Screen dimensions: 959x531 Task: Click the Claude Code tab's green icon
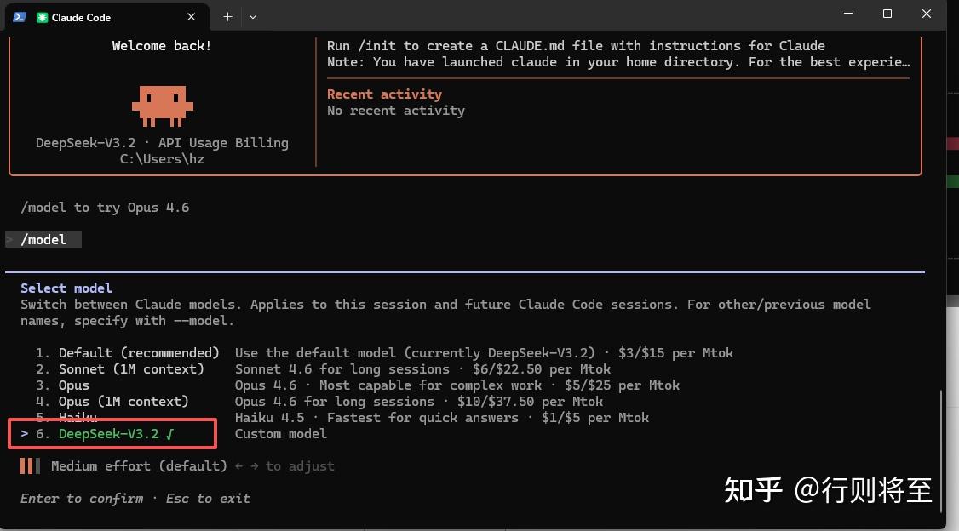tap(42, 17)
